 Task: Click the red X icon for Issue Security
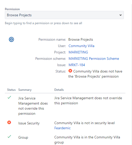9,122
